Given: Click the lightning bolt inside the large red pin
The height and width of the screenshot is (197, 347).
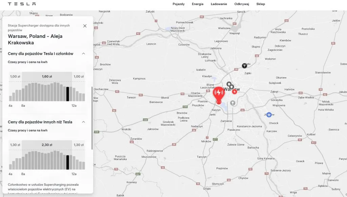Looking at the screenshot, I should click(x=219, y=92).
